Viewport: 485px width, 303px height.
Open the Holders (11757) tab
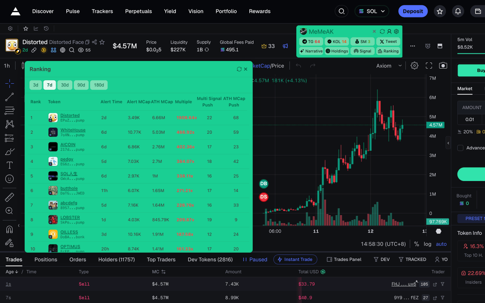click(116, 259)
